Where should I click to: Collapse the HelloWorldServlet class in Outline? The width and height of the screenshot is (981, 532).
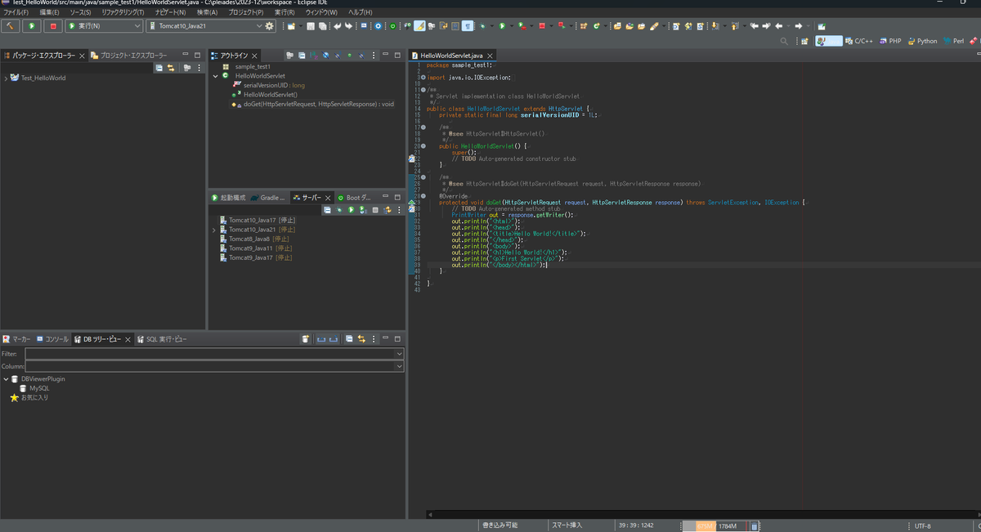click(x=215, y=76)
